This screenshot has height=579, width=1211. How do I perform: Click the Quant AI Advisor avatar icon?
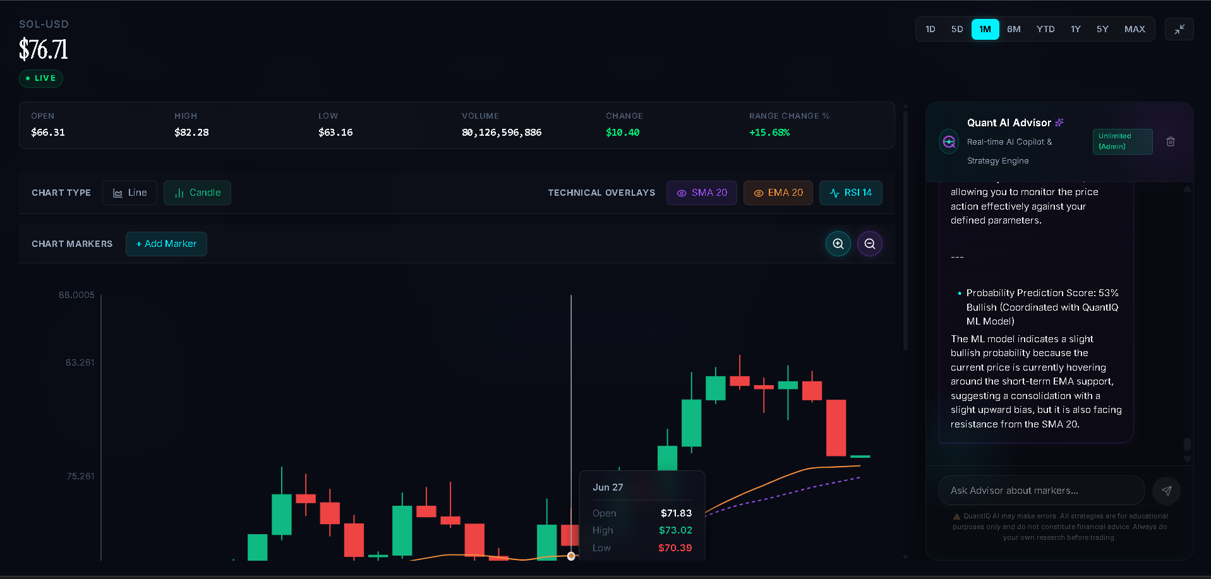pyautogui.click(x=949, y=142)
